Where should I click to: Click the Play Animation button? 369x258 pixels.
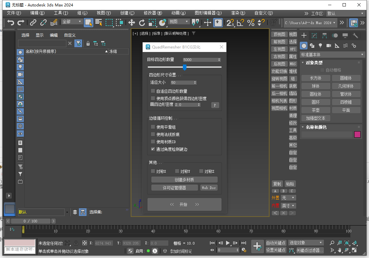click(x=228, y=243)
